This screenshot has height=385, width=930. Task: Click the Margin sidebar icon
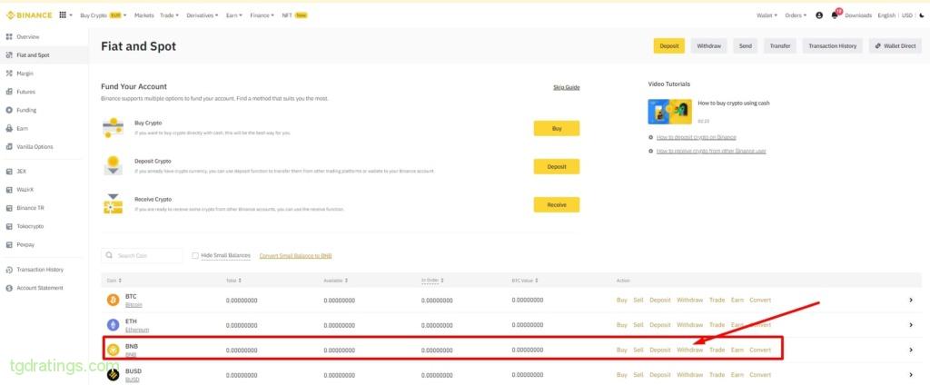[x=9, y=74]
